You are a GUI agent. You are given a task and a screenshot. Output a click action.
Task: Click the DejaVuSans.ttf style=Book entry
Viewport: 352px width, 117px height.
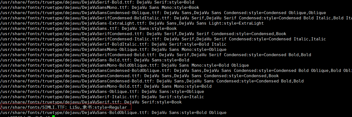88,28
